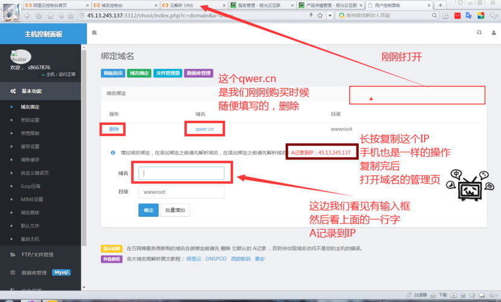The height and width of the screenshot is (302, 501).
Task: Click the browser address bar URL
Action: coord(160,15)
